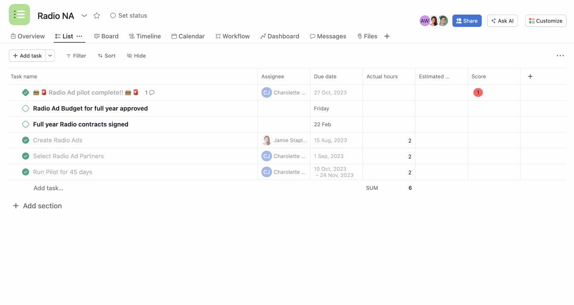Click the Customize button
Screen dimensions: 574x305
545,21
